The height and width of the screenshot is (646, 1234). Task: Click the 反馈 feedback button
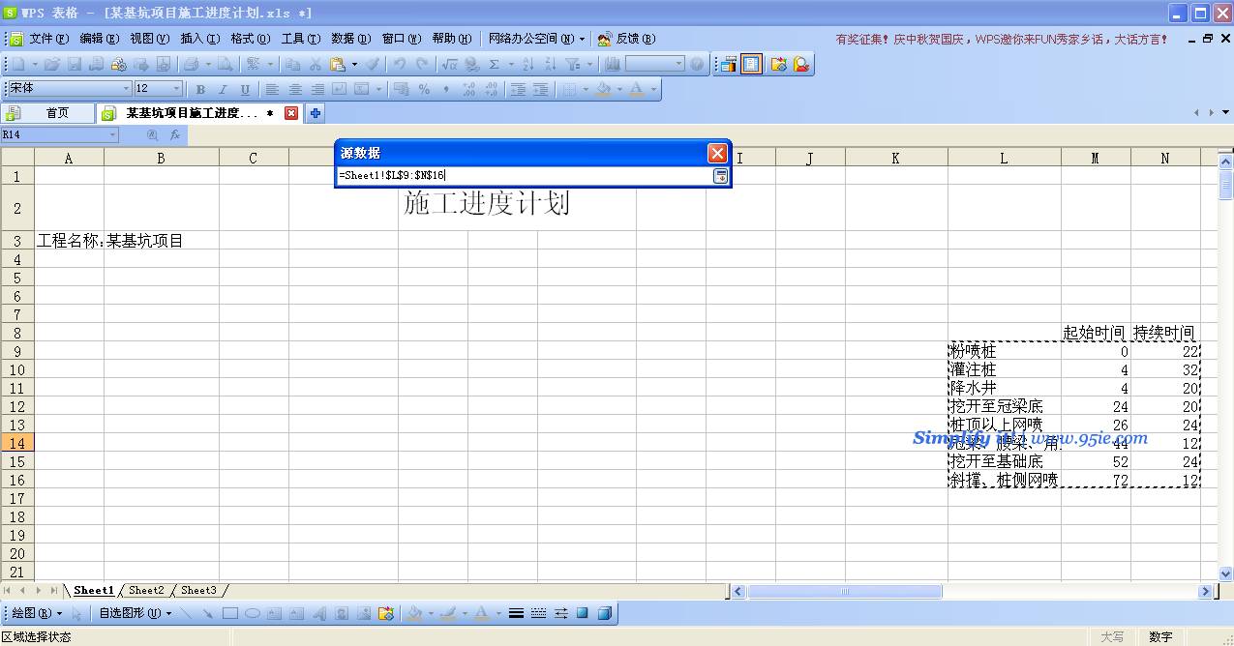point(626,39)
